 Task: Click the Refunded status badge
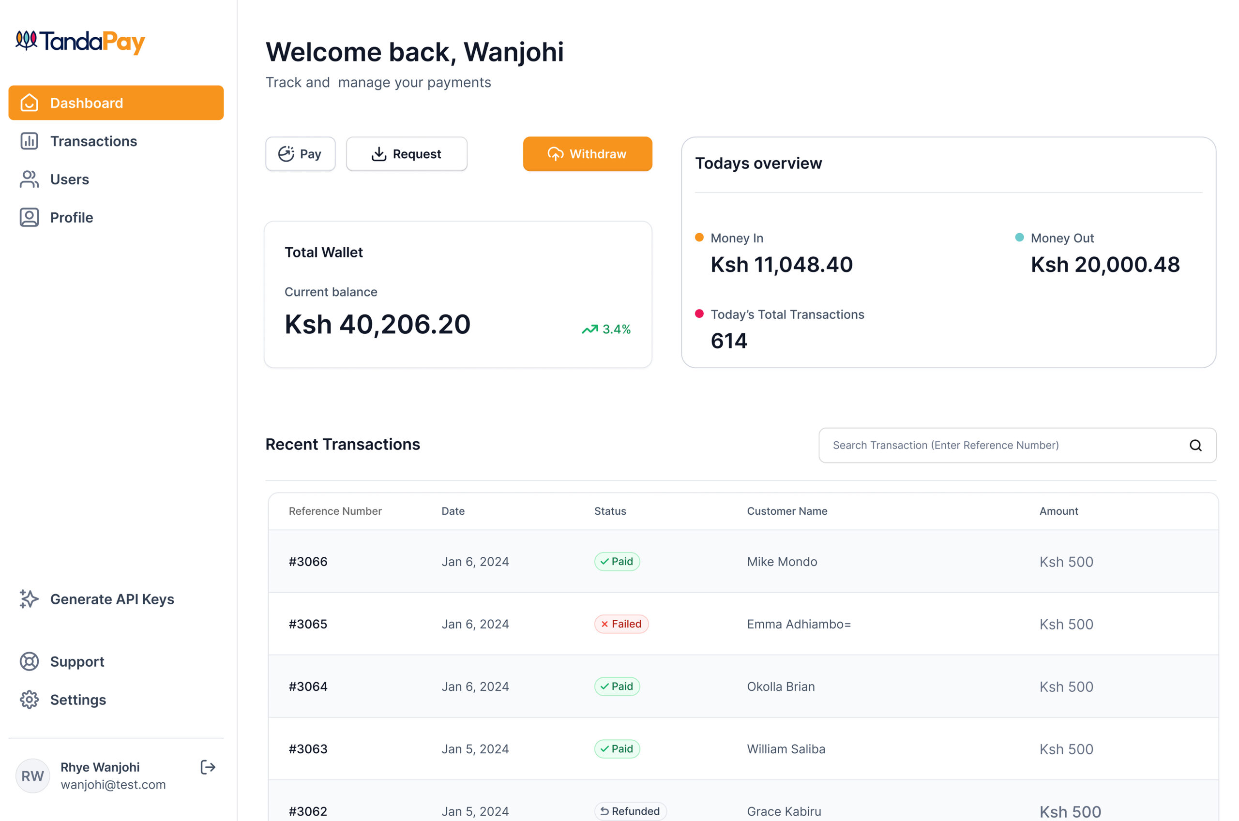630,810
